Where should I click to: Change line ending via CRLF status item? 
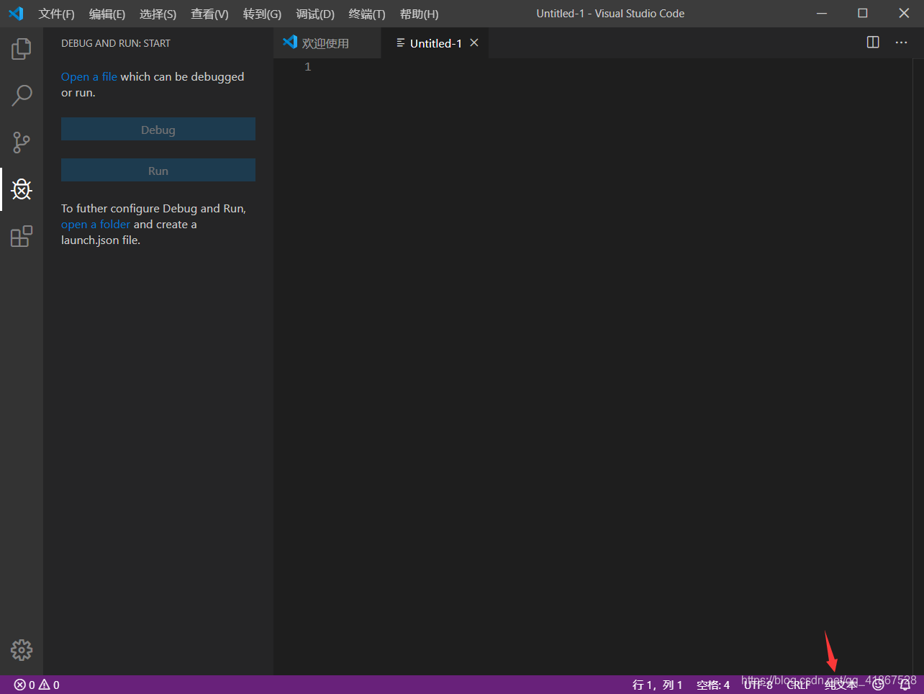click(x=799, y=685)
